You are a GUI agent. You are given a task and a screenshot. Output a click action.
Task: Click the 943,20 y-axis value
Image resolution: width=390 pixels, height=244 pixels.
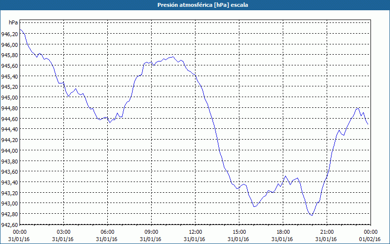tap(9, 193)
